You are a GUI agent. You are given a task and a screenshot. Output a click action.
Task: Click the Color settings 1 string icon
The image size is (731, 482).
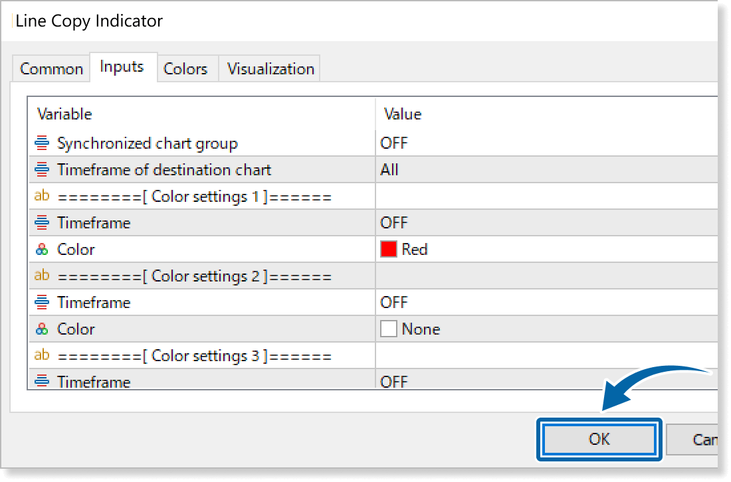pyautogui.click(x=42, y=196)
